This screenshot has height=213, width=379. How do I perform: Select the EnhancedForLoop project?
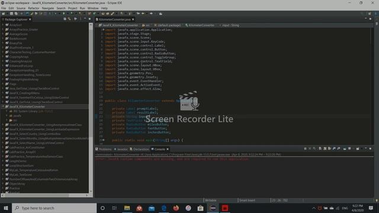pyautogui.click(x=21, y=66)
